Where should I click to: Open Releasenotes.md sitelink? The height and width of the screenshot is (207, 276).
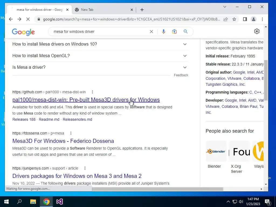pyautogui.click(x=77, y=119)
